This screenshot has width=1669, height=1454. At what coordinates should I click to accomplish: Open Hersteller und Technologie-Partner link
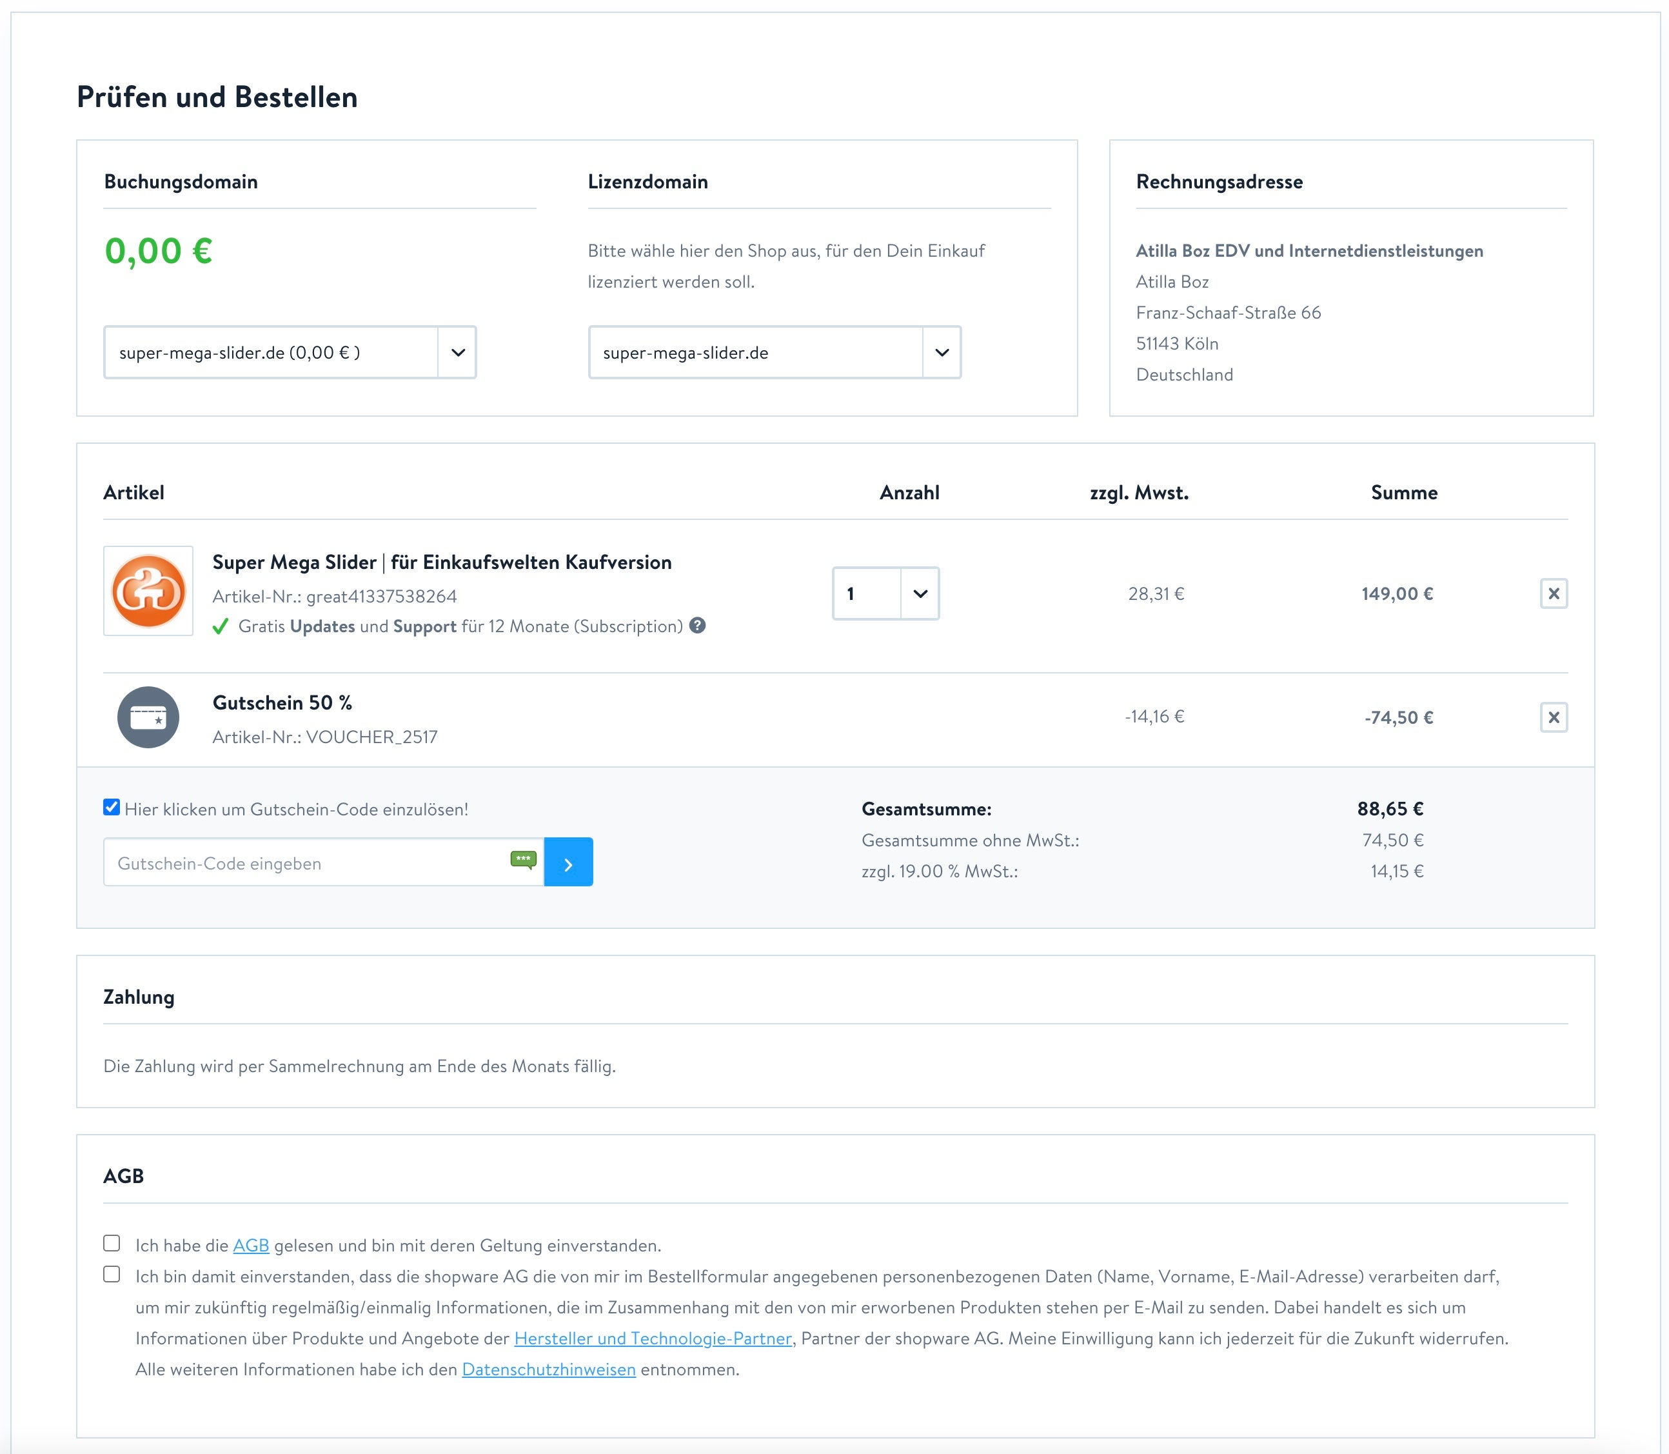tap(653, 1338)
